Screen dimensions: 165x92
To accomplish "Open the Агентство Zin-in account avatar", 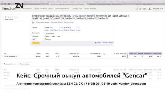I will click(x=150, y=9).
